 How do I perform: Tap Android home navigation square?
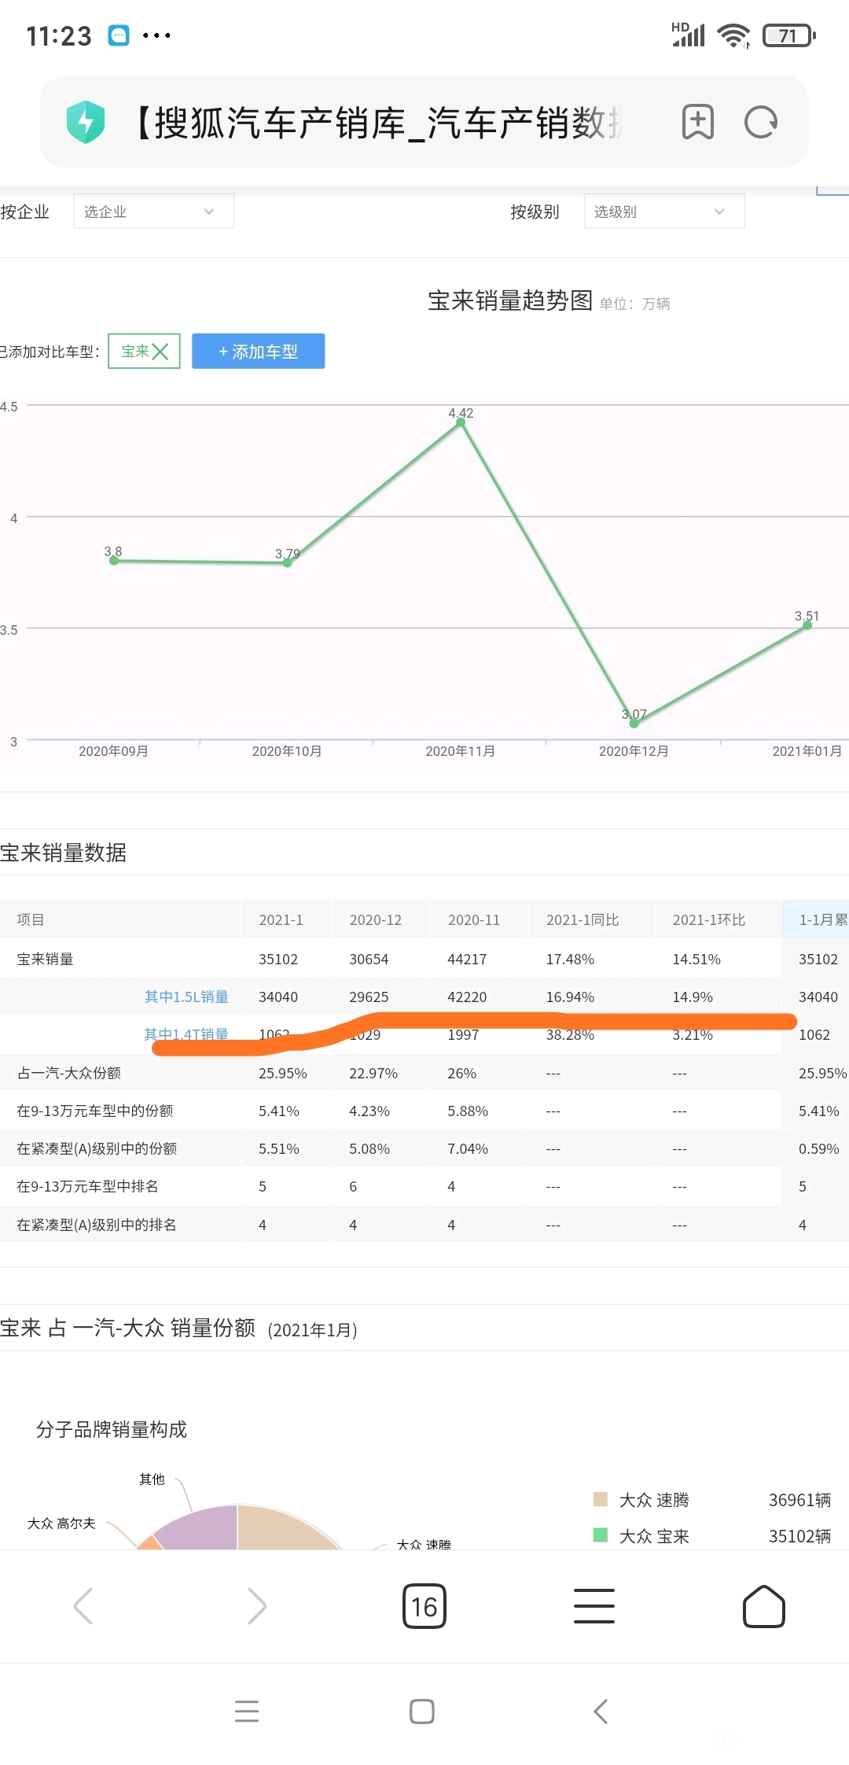pyautogui.click(x=422, y=1712)
